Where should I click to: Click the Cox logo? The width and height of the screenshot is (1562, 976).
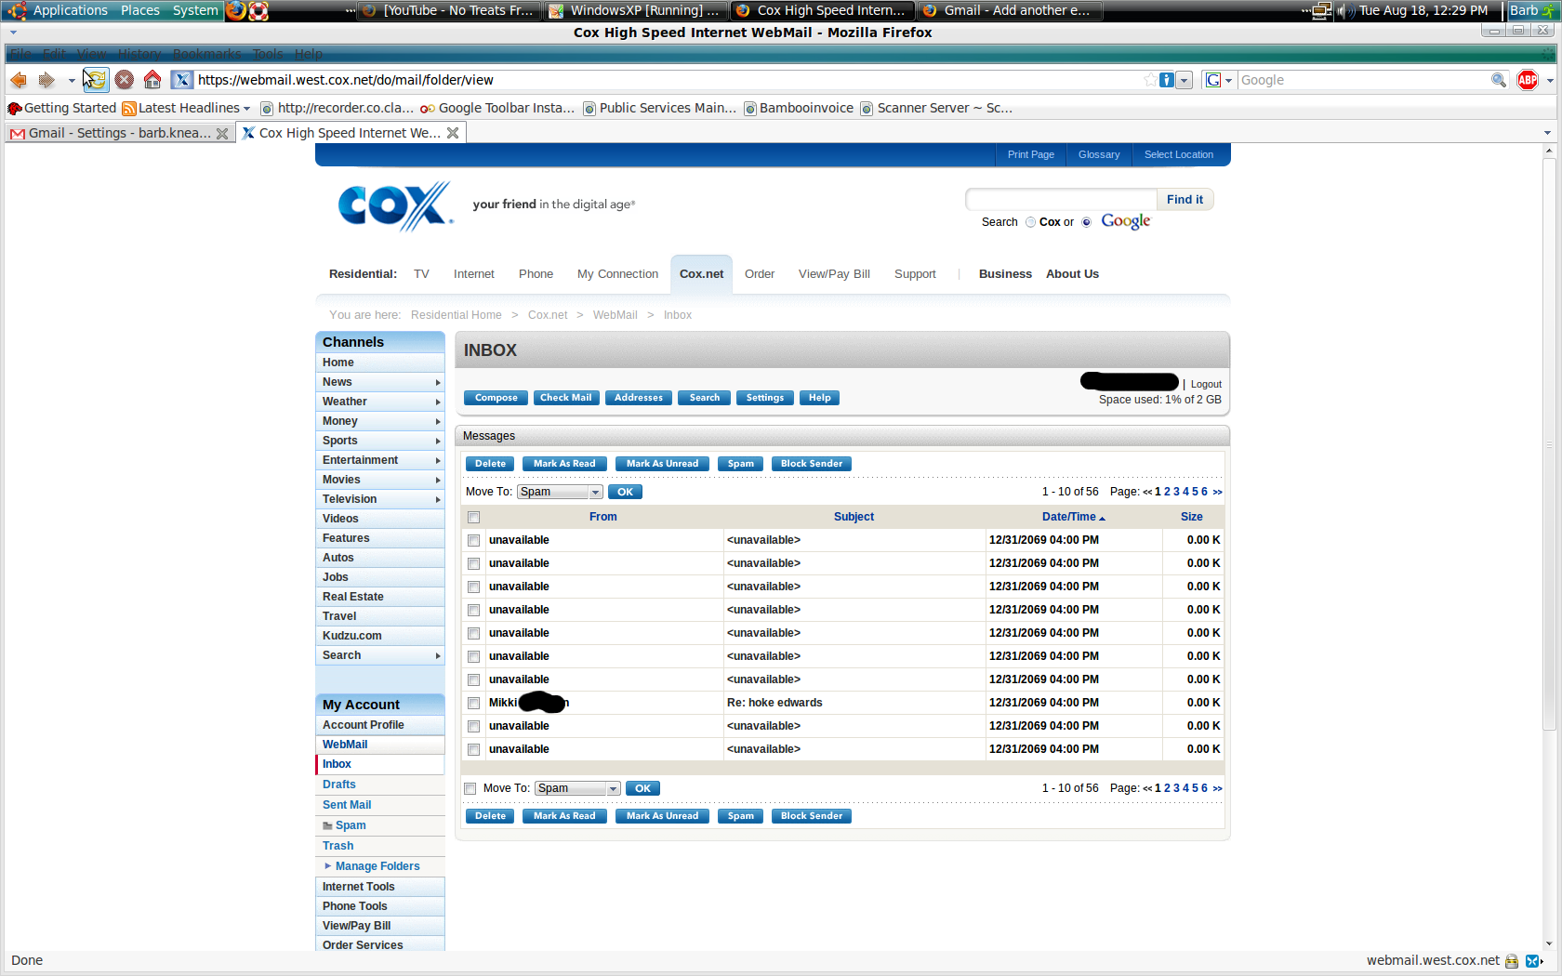(395, 205)
